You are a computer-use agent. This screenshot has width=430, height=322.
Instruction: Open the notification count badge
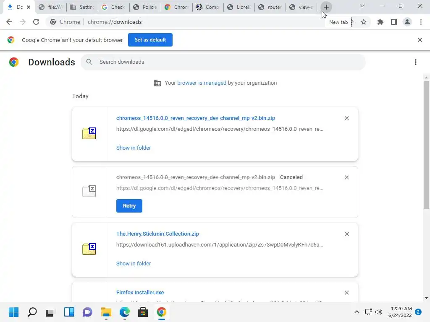pyautogui.click(x=418, y=312)
